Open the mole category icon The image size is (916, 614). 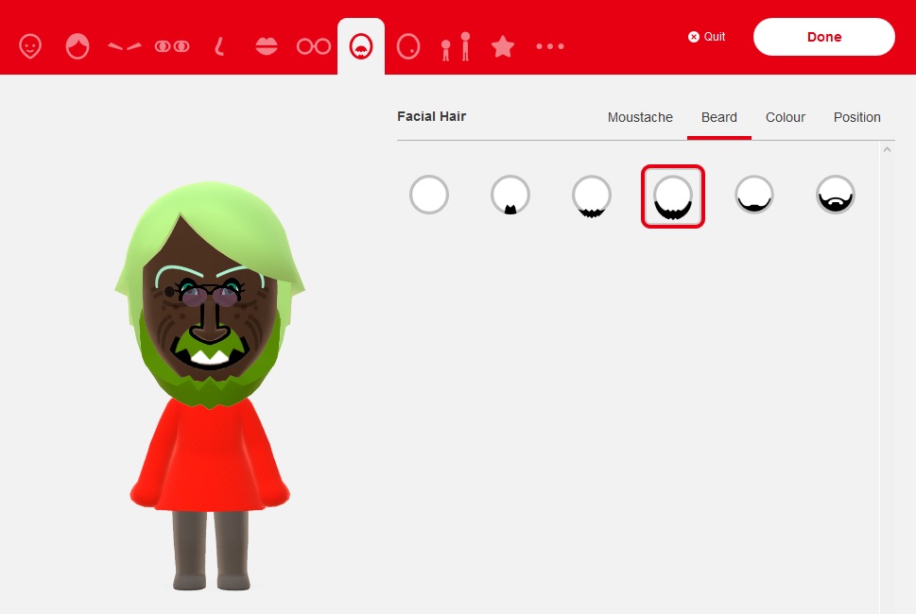tap(408, 46)
